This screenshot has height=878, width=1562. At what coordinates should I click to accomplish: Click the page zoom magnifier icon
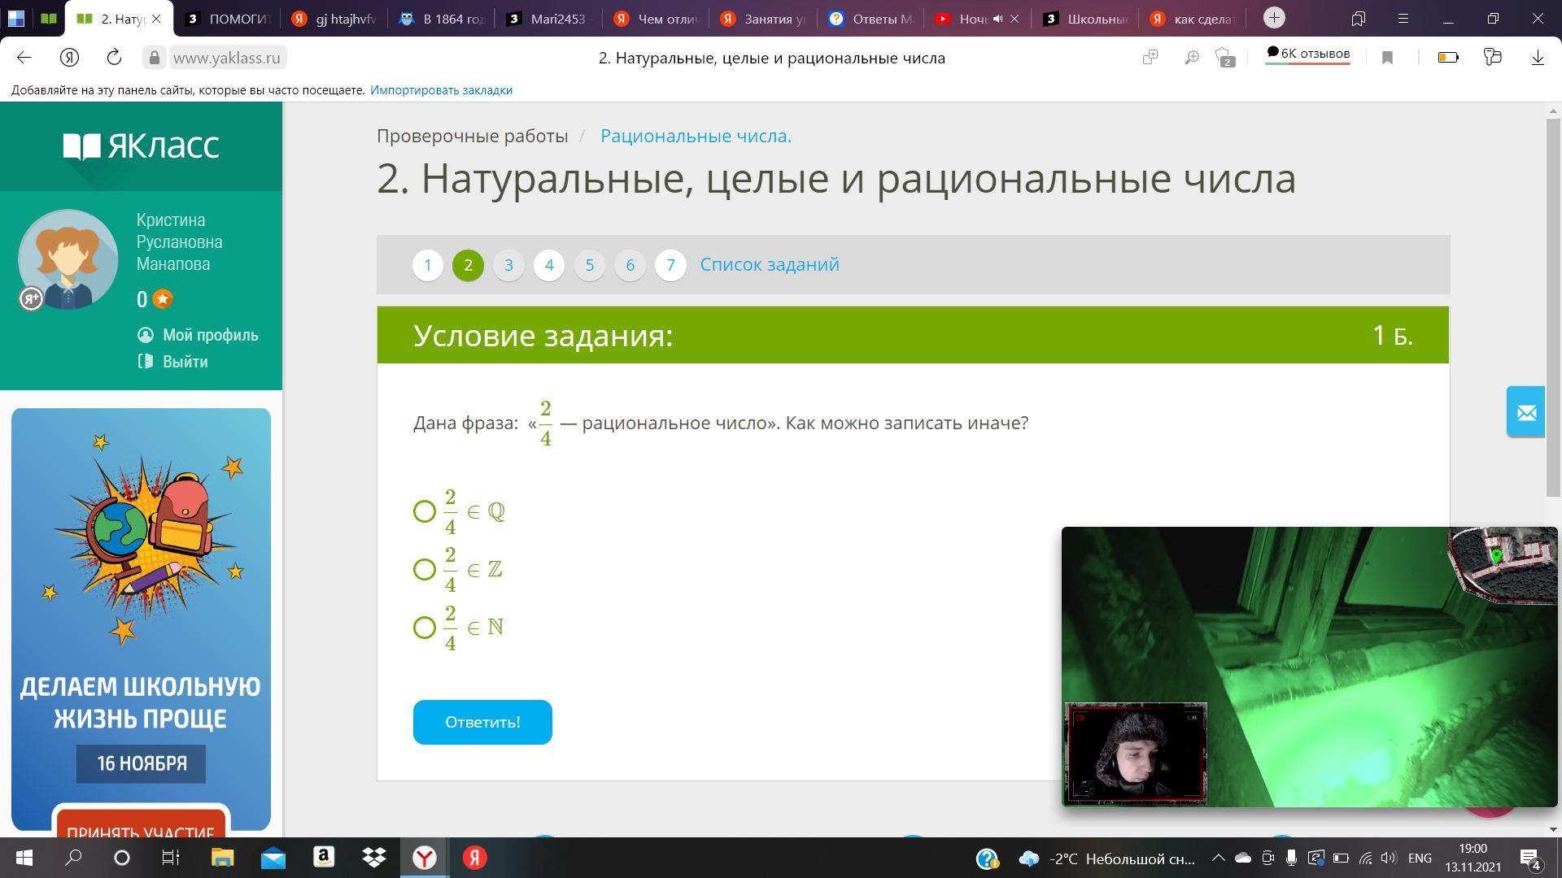tap(1191, 57)
